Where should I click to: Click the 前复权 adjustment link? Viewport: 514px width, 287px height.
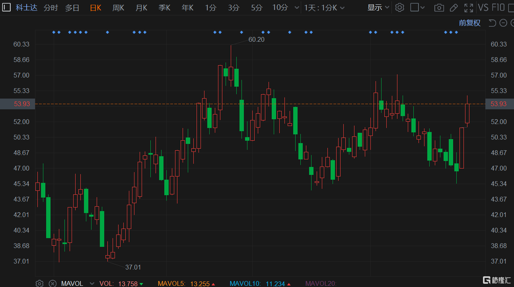tap(469, 23)
